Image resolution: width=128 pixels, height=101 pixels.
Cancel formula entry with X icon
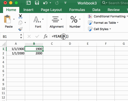(29, 36)
